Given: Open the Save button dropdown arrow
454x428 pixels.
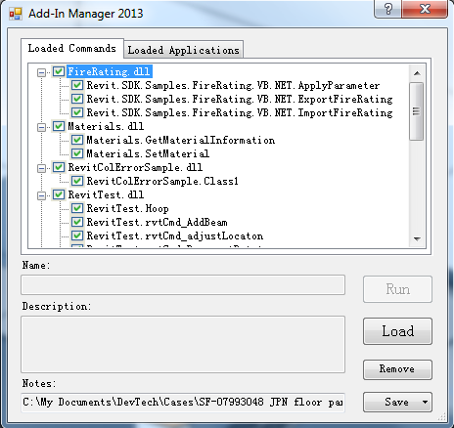Looking at the screenshot, I should coord(425,402).
